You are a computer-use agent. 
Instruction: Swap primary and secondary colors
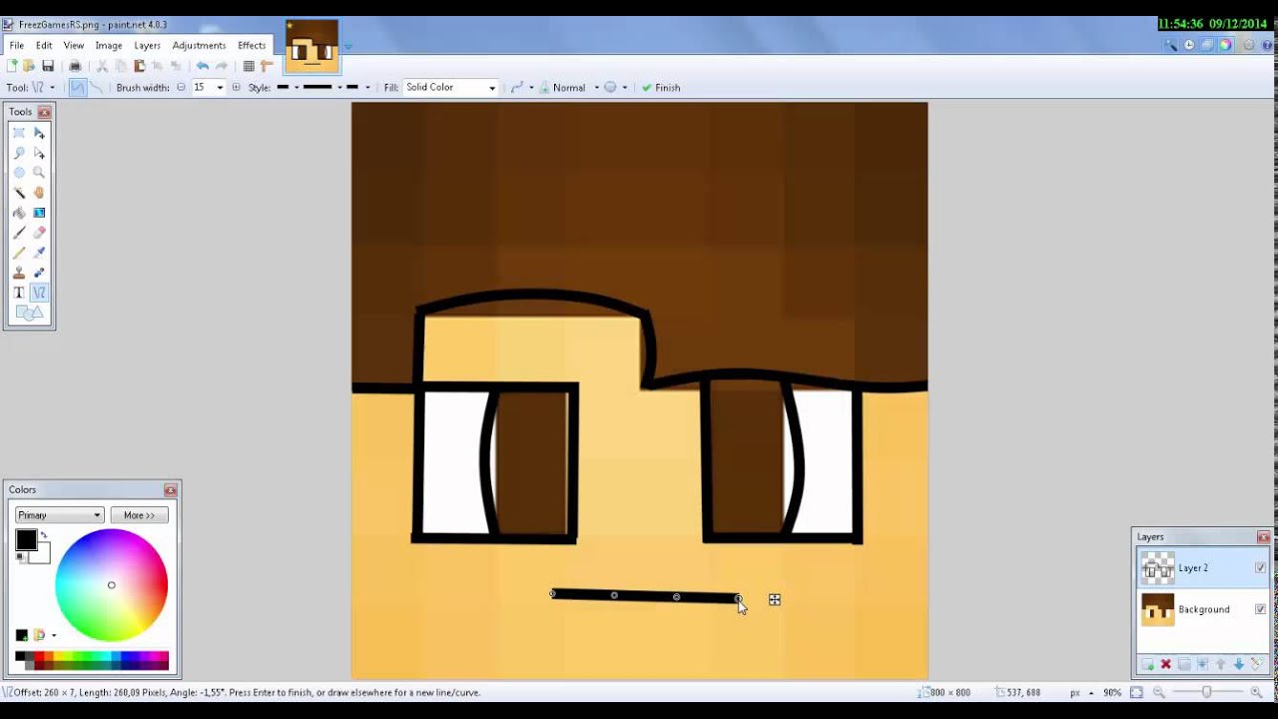43,535
